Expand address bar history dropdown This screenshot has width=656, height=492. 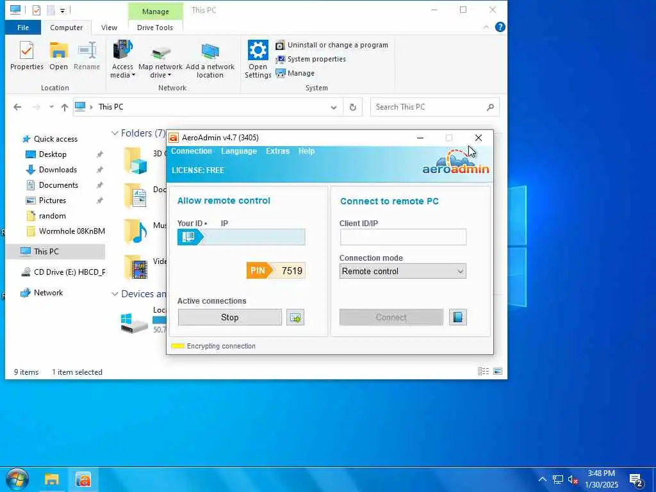333,107
